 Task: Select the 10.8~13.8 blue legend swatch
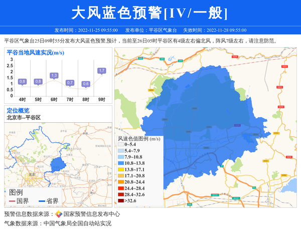pos(120,163)
